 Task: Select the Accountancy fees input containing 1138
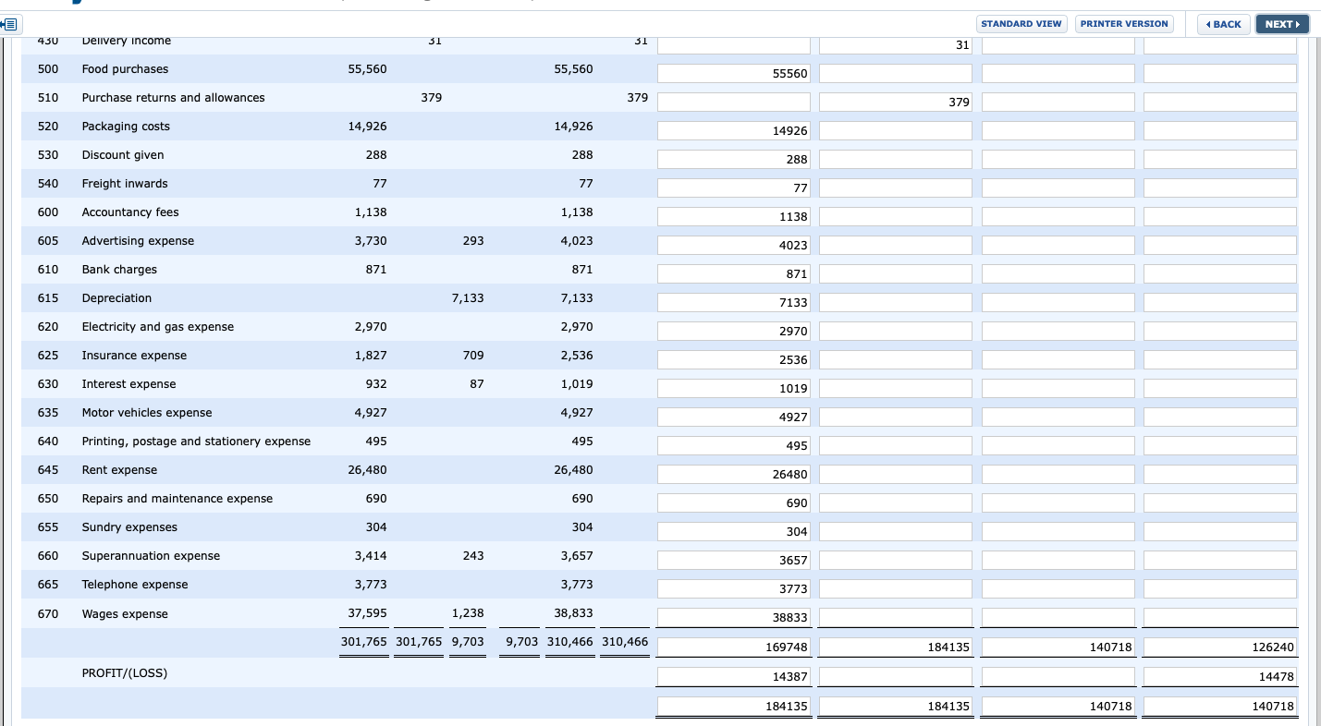(x=734, y=217)
